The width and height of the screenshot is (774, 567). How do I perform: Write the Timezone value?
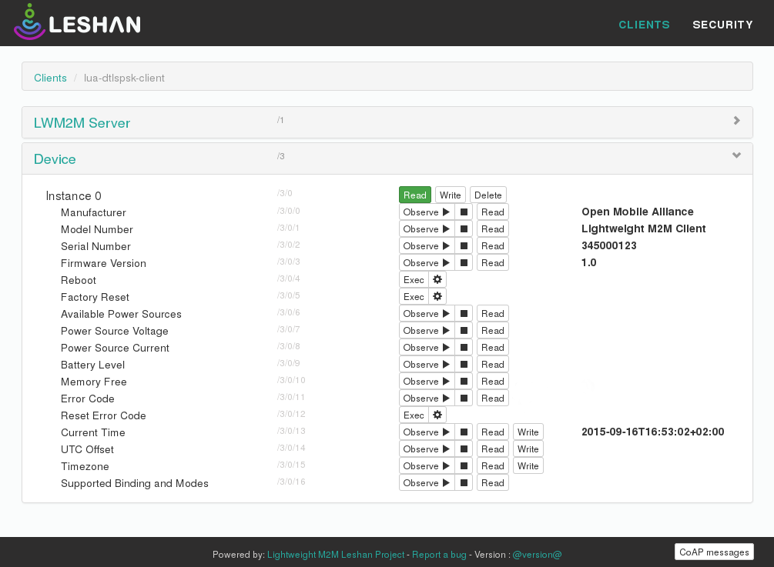click(528, 466)
